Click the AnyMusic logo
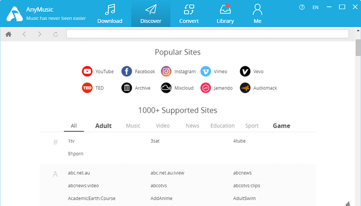 (14, 14)
